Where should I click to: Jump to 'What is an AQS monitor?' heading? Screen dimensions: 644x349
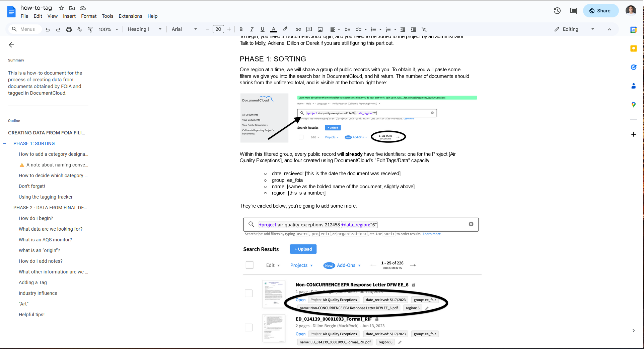pos(45,240)
